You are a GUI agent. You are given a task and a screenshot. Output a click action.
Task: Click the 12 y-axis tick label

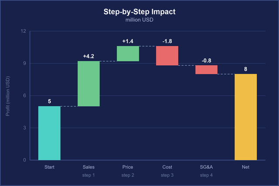23,31
